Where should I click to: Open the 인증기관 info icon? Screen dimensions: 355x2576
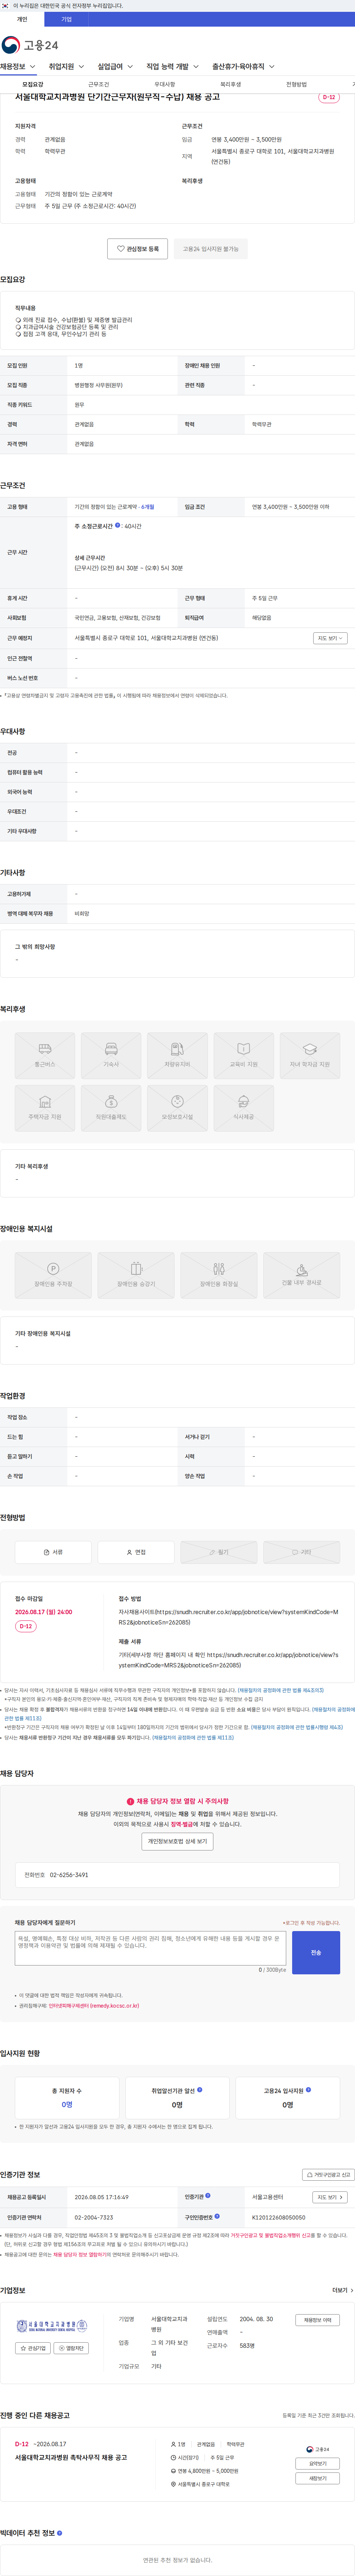pos(208,2196)
